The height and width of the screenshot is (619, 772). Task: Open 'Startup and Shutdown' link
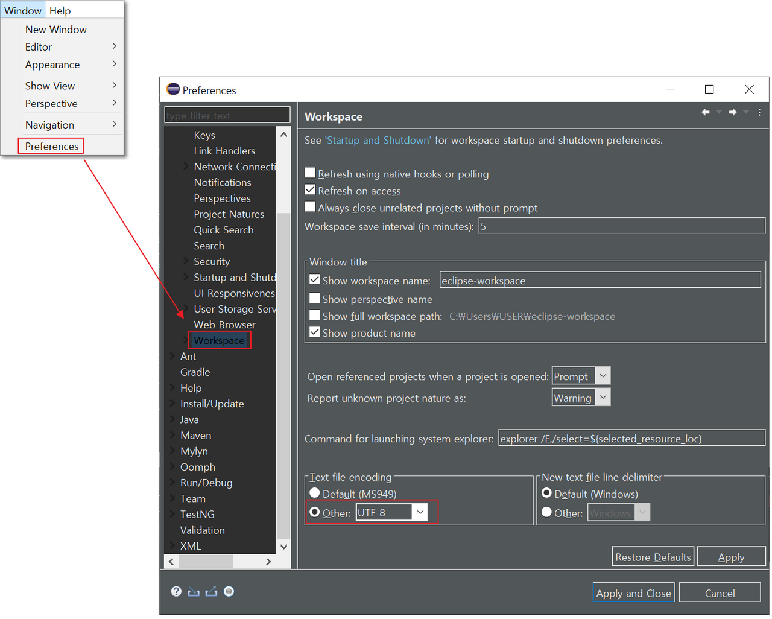pos(378,140)
